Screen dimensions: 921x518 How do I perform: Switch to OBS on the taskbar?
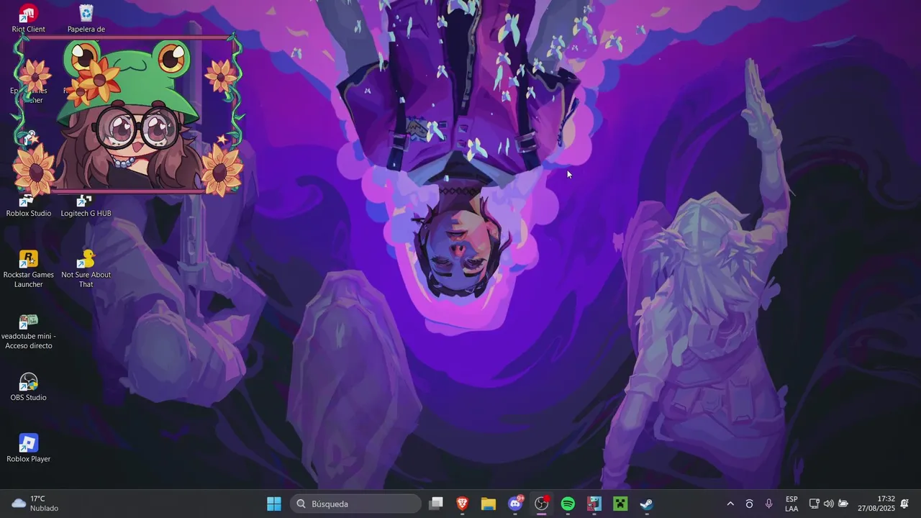[x=542, y=504]
